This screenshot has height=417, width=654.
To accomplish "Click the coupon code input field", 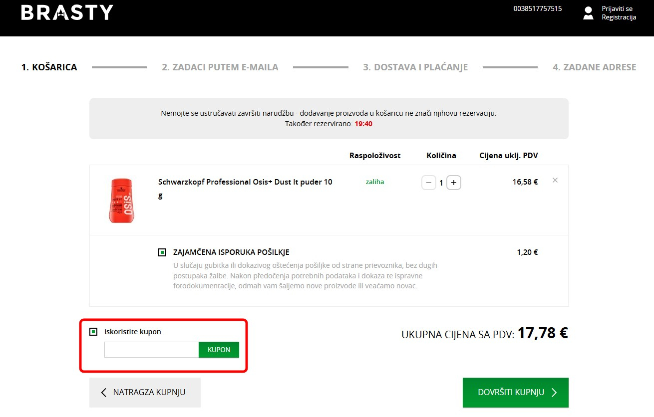I will (151, 350).
